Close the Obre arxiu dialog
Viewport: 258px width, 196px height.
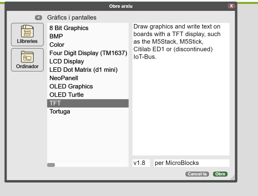(231, 6)
